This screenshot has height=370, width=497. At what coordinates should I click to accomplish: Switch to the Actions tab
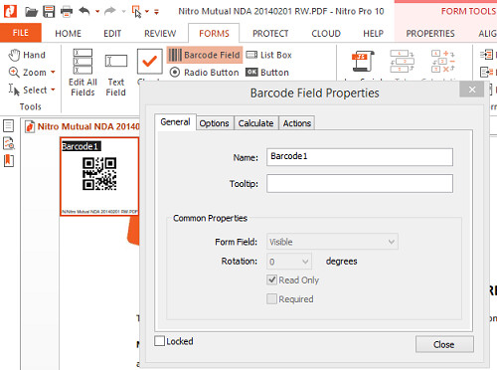tap(297, 123)
